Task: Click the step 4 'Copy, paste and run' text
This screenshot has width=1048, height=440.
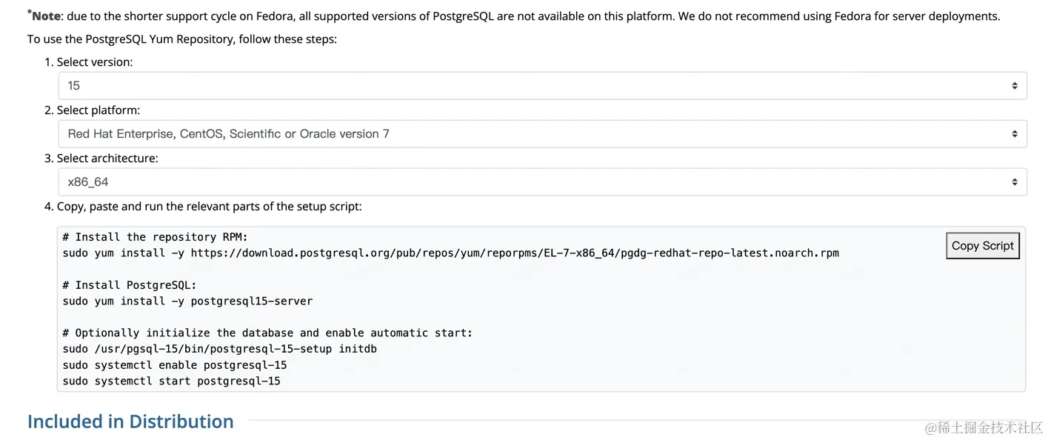Action: tap(203, 207)
